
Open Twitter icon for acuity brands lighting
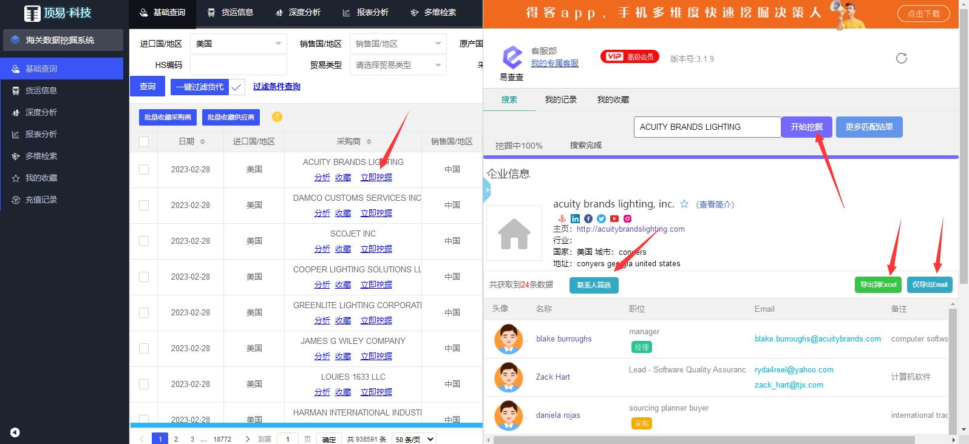coord(601,218)
